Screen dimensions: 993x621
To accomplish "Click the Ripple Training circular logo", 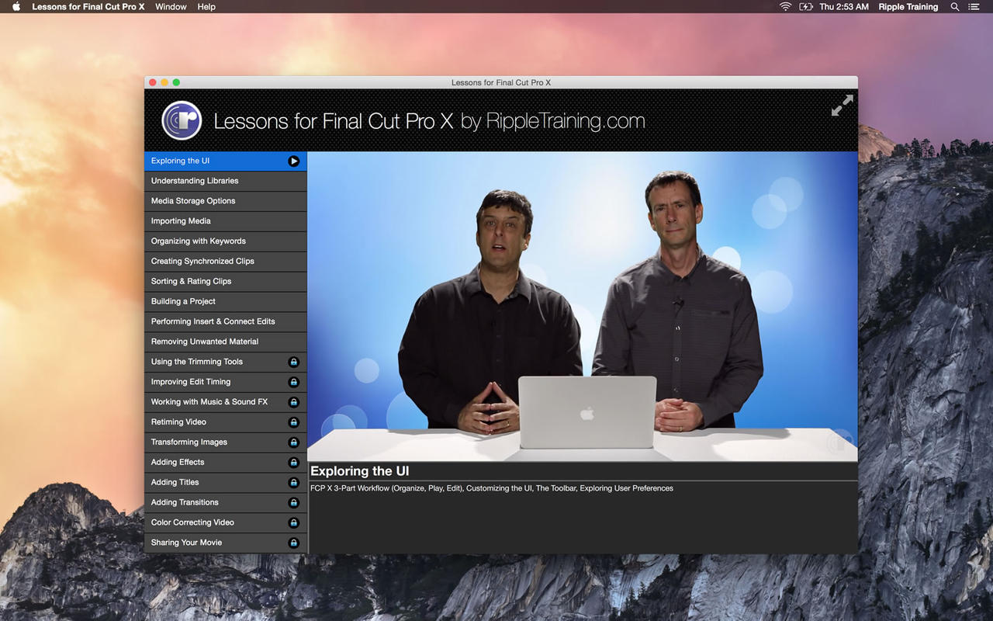I will [x=182, y=120].
